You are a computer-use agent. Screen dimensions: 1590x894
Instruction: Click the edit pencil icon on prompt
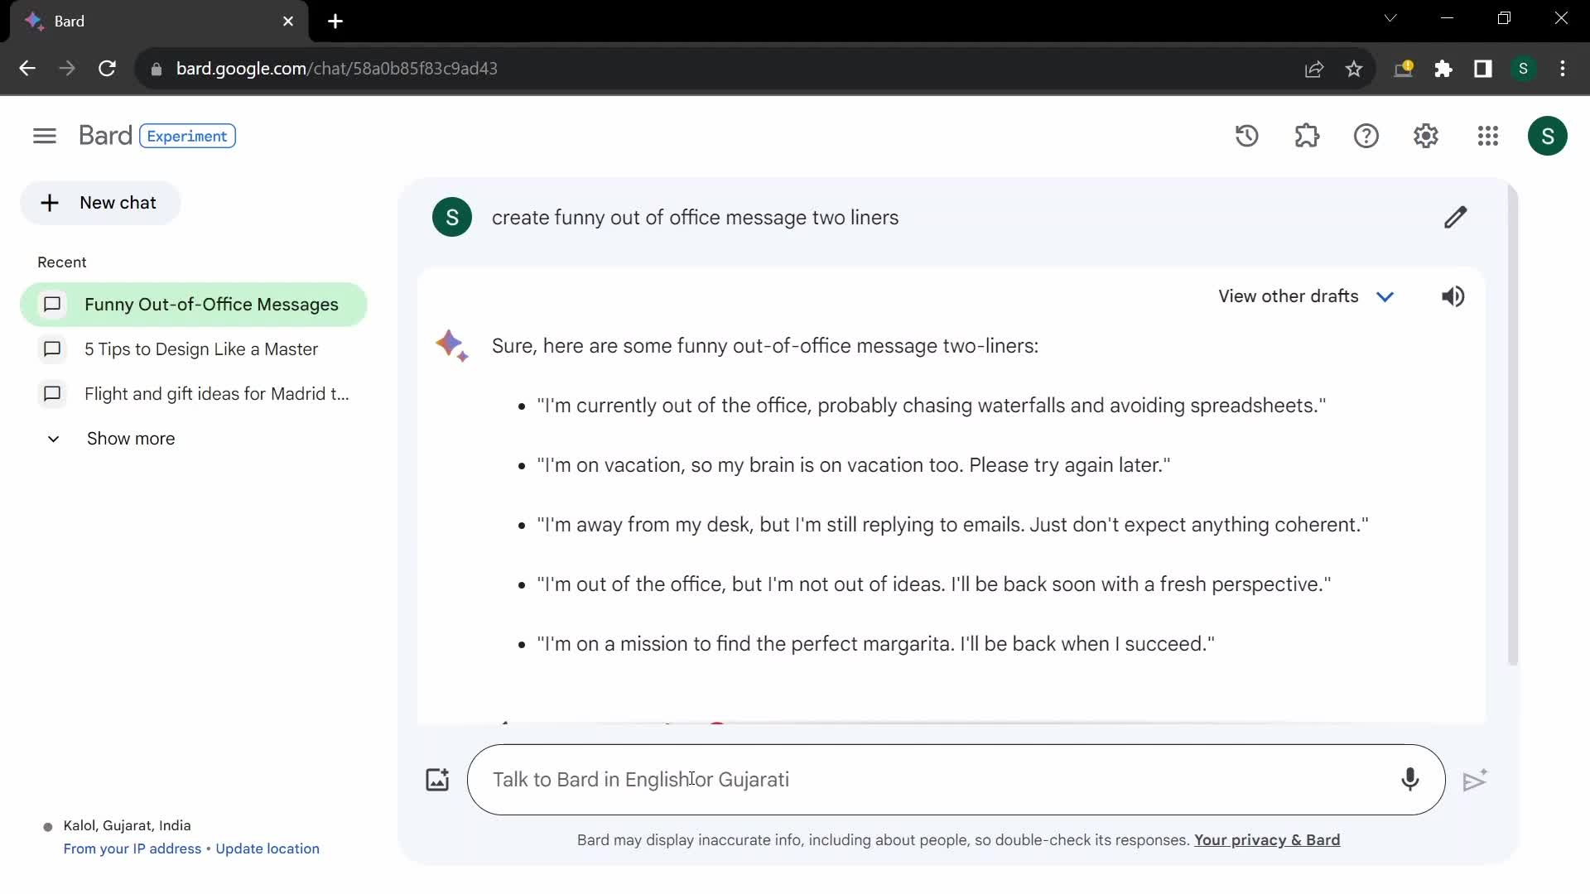(1456, 217)
